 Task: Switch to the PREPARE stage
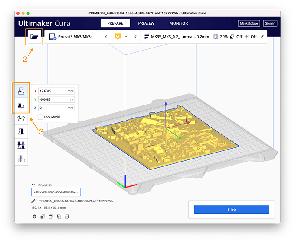[115, 23]
